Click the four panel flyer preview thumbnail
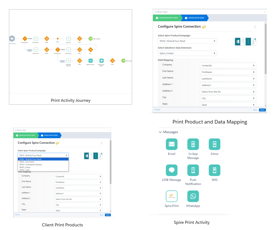The width and height of the screenshot is (276, 230). coord(245,42)
